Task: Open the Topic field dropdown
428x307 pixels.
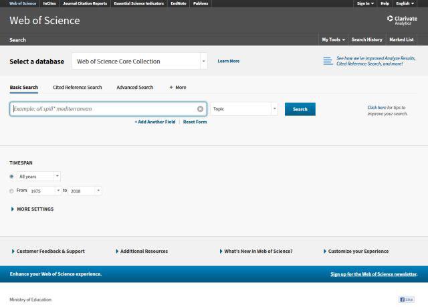Action: (x=244, y=109)
